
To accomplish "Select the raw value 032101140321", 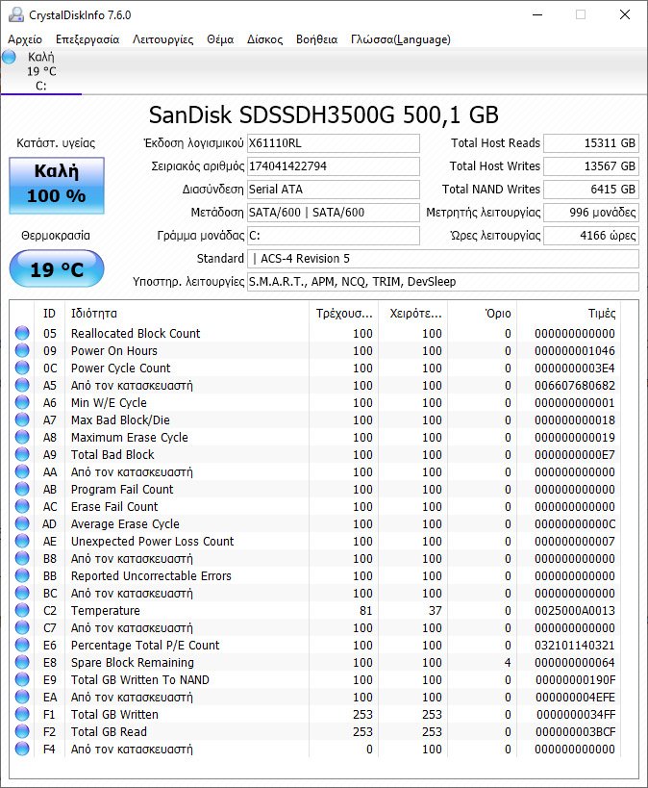I will coord(575,646).
